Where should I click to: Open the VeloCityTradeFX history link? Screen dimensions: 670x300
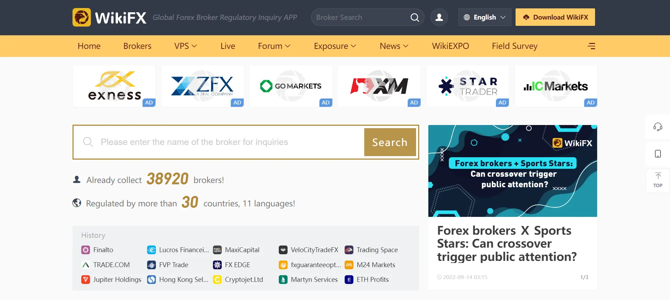(x=315, y=250)
